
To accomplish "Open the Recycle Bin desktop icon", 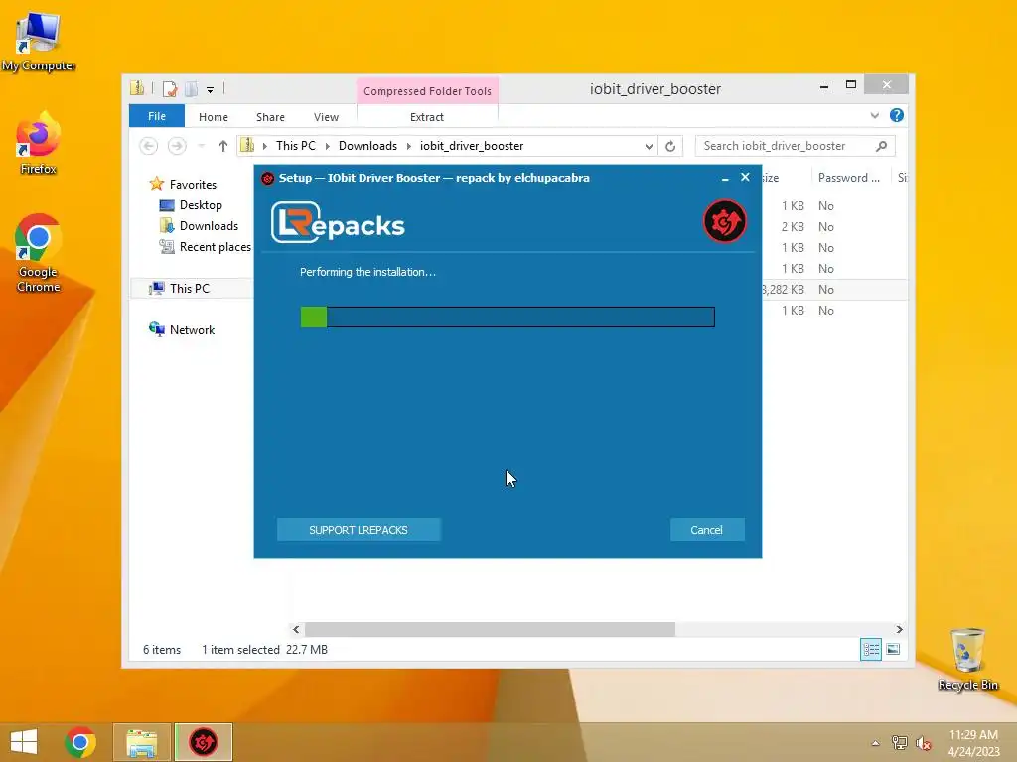I will point(967,660).
